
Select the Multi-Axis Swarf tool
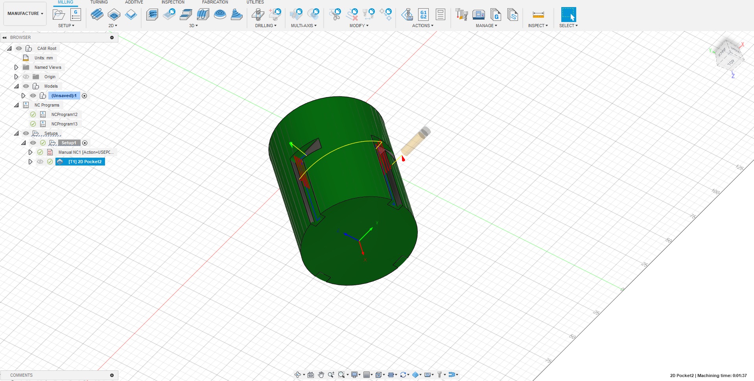tap(296, 15)
